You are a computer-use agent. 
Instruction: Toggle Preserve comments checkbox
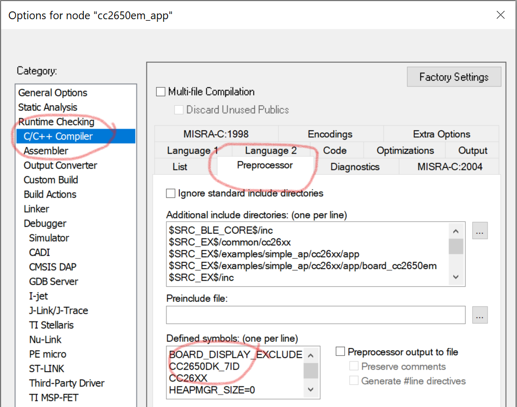click(354, 366)
